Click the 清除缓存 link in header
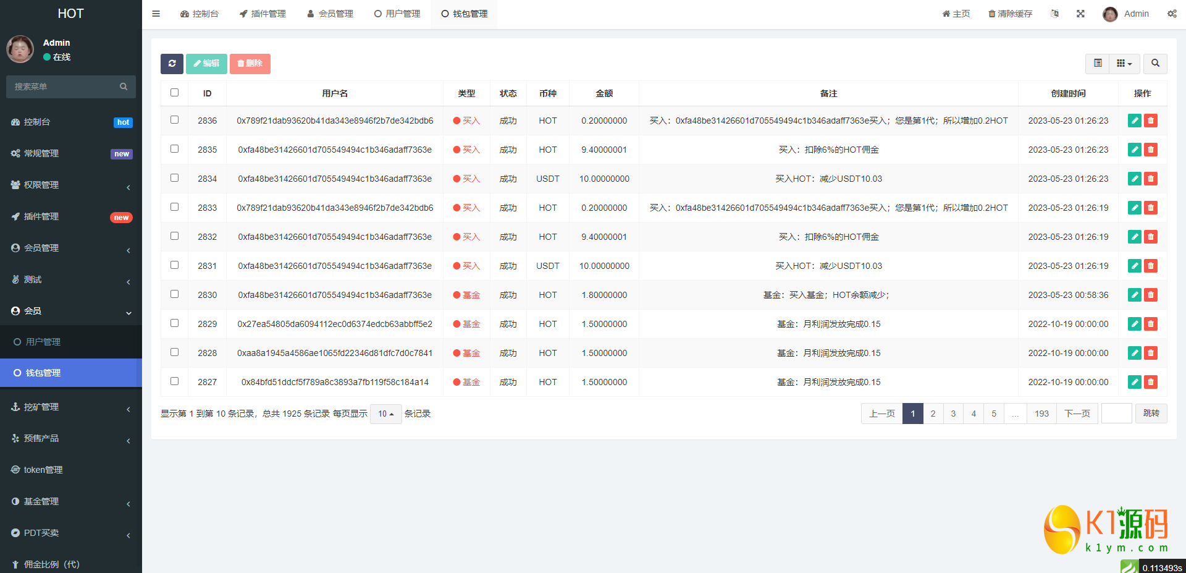Viewport: 1186px width, 573px height. pyautogui.click(x=1010, y=14)
